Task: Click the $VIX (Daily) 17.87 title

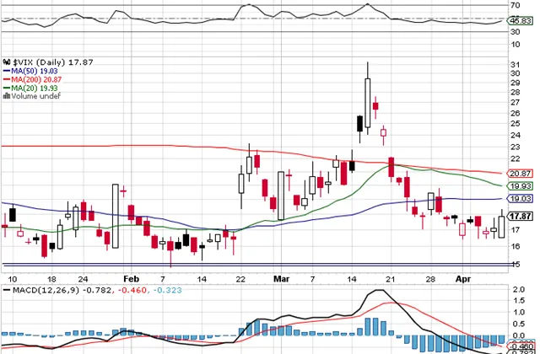Action: coord(52,62)
